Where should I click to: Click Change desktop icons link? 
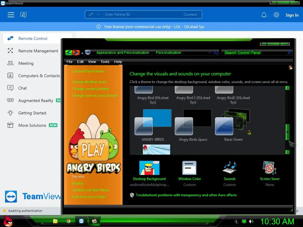pyautogui.click(x=89, y=82)
